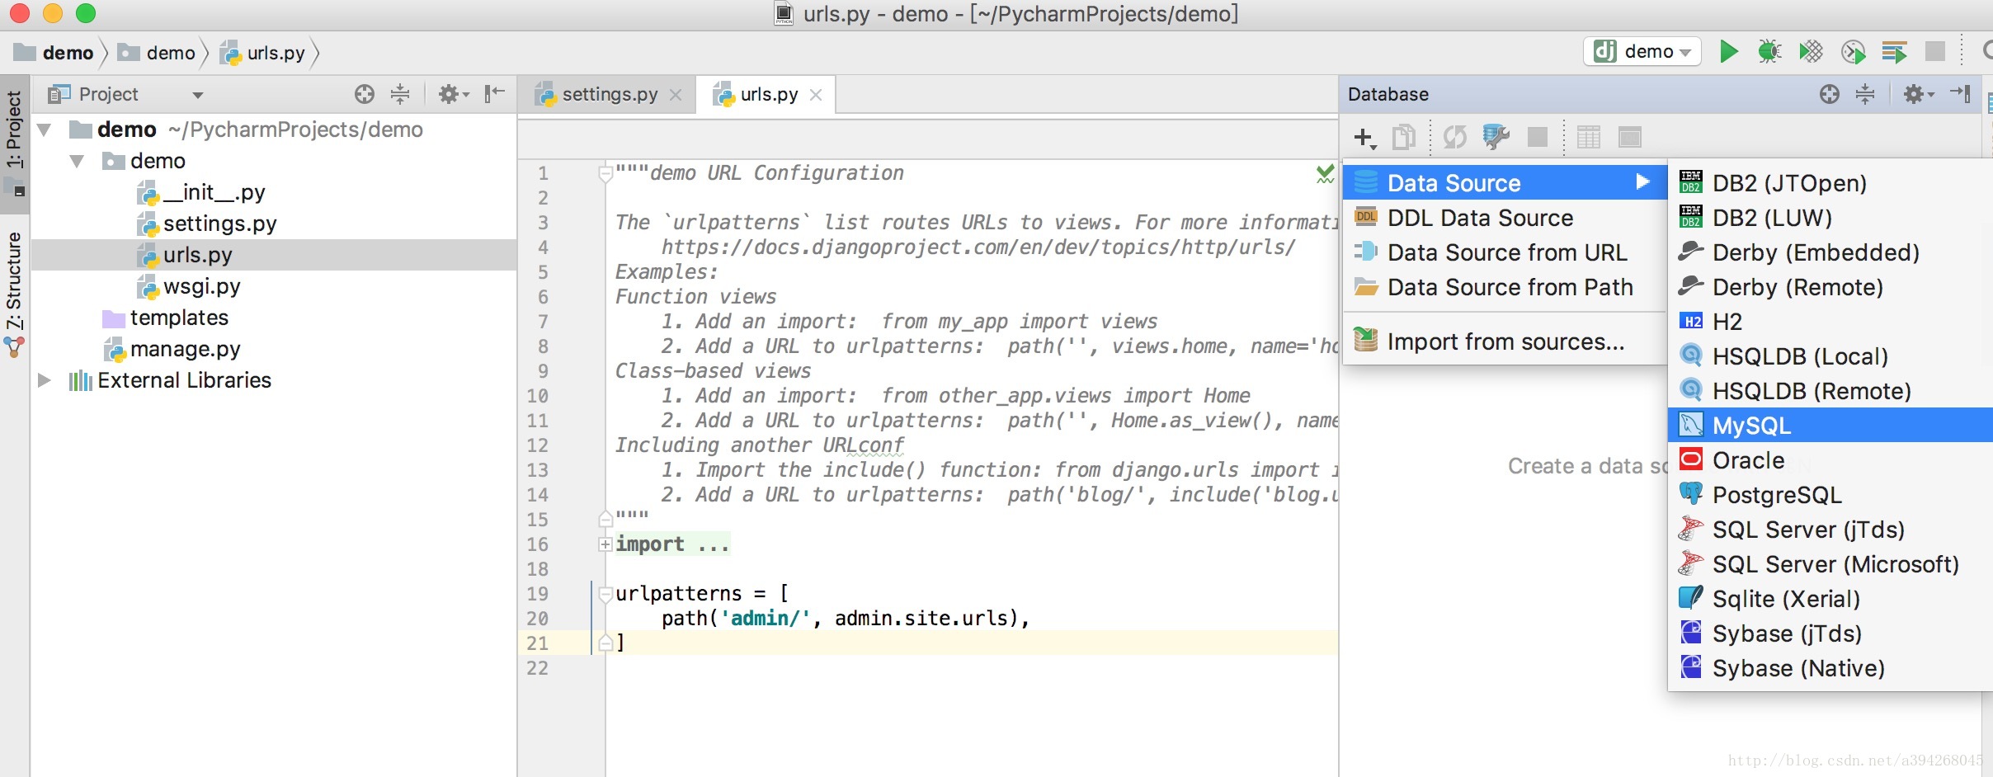Screen dimensions: 1993x777
Task: Click the table editor icon in Database toolbar
Action: (x=1588, y=137)
